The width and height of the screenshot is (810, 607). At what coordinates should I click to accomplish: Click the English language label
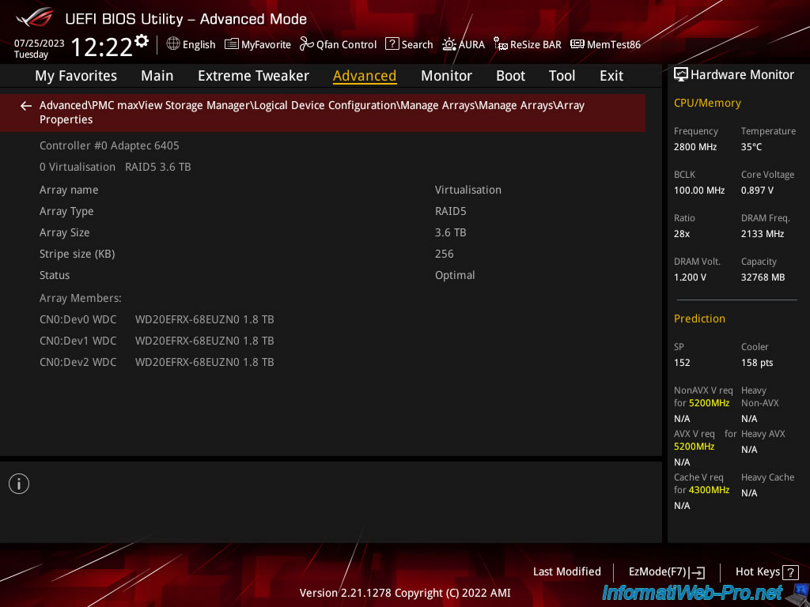(199, 44)
